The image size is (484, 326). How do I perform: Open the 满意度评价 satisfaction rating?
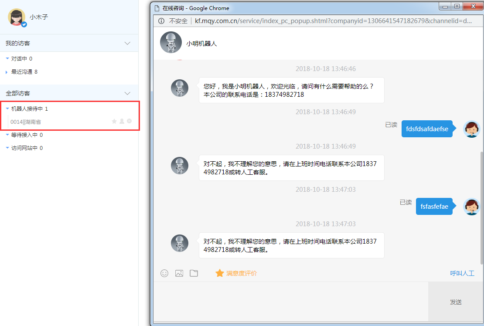pos(236,273)
